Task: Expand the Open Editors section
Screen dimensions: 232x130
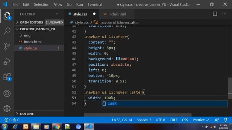Action: 17,22
